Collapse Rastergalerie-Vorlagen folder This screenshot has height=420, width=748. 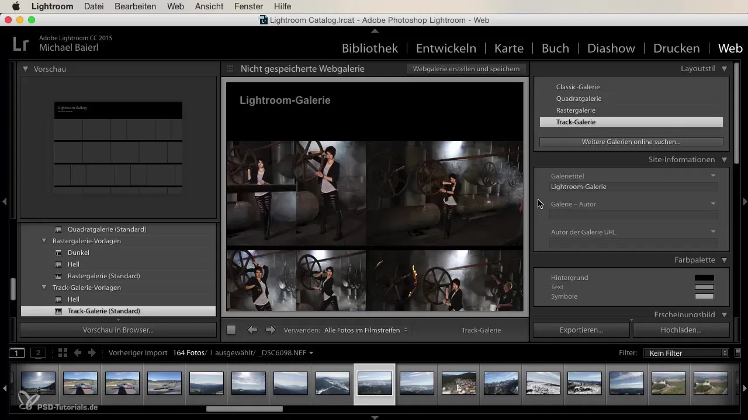(44, 241)
